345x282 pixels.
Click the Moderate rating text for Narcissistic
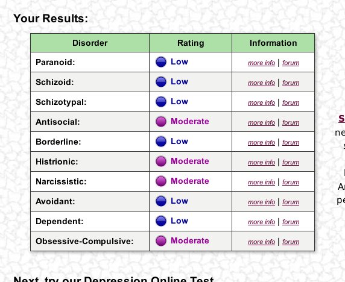(x=190, y=181)
